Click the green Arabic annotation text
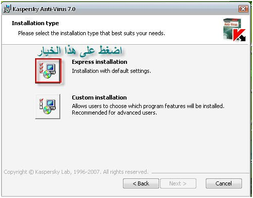 80,51
